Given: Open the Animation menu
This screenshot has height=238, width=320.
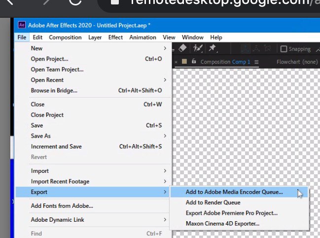Looking at the screenshot, I should pyautogui.click(x=142, y=38).
